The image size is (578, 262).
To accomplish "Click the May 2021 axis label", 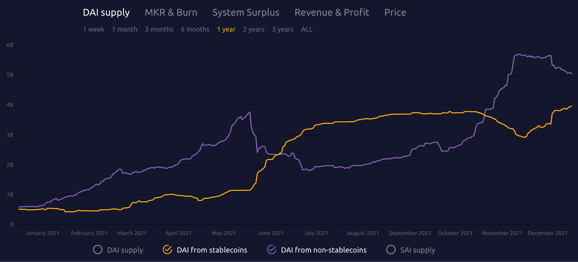I will (224, 233).
